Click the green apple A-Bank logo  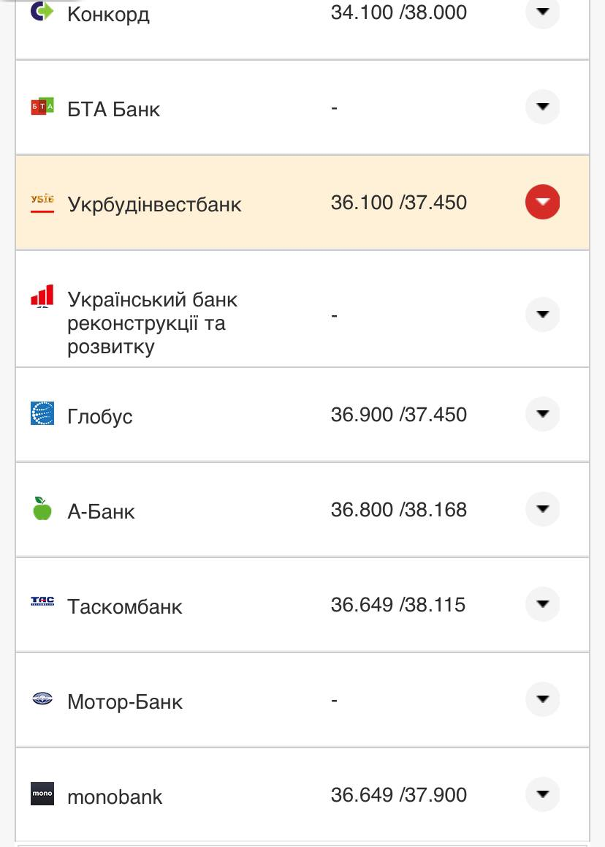pyautogui.click(x=42, y=508)
